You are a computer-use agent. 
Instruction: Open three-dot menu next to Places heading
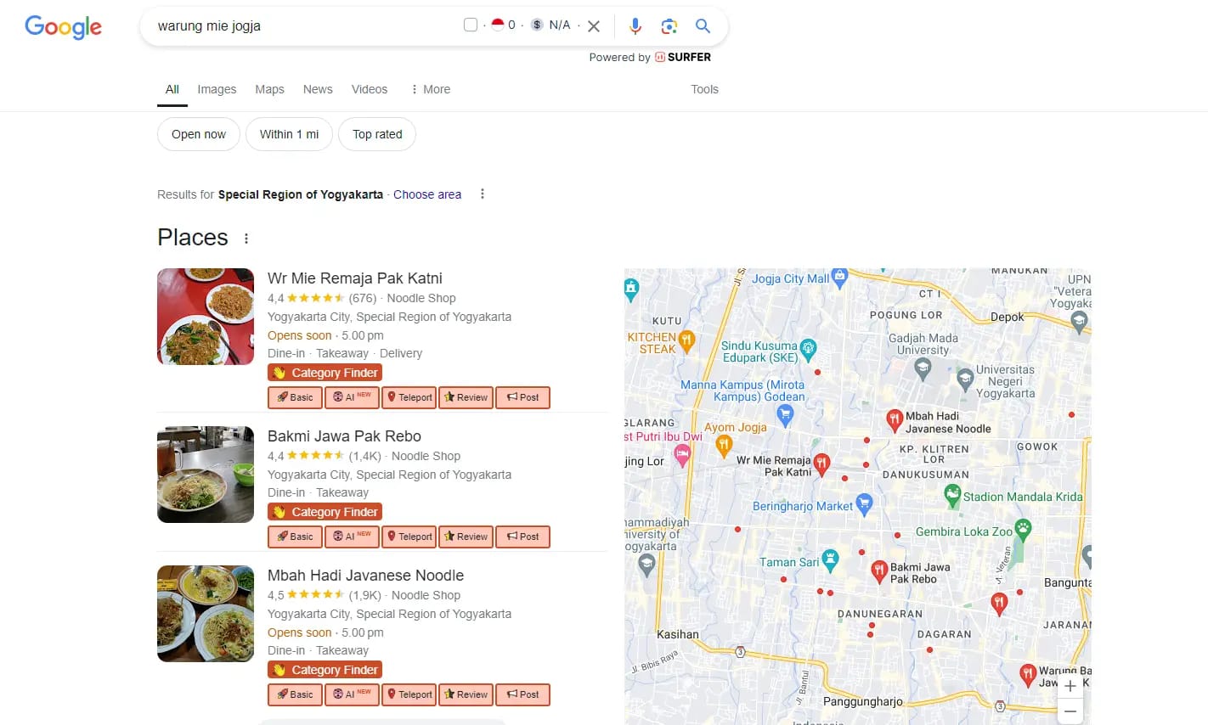point(246,239)
